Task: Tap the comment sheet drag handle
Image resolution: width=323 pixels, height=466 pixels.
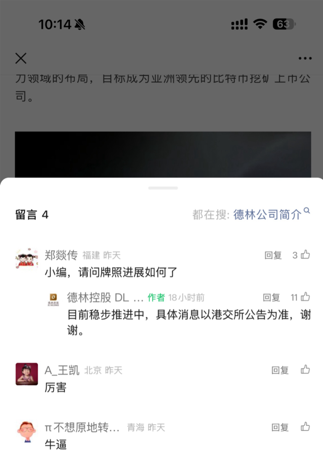Action: [x=163, y=188]
